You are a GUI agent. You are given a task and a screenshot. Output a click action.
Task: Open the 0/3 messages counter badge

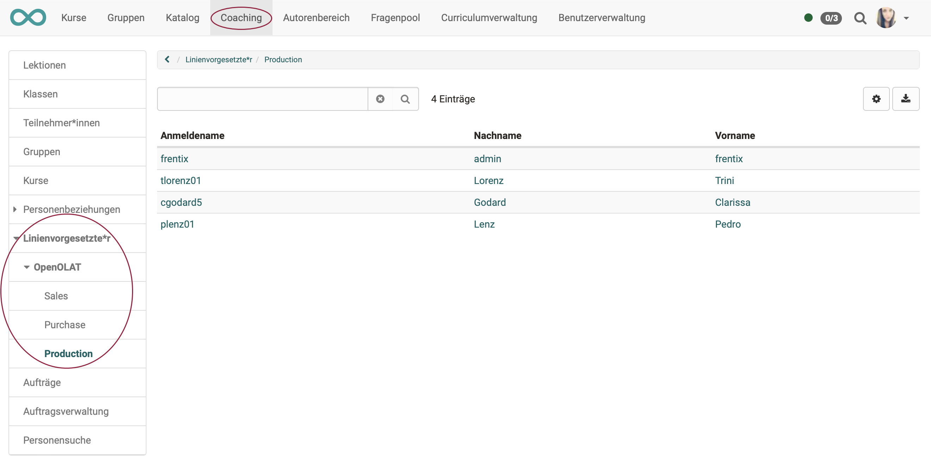(831, 18)
